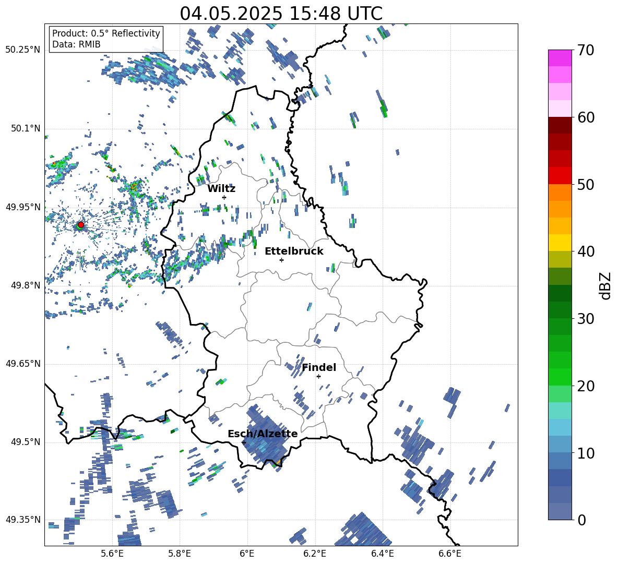Click the 49.65°N latitude label
Viewport: 618px width, 564px height.
23,363
